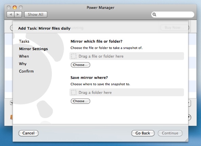
Task: Click the Show All button
Action: [36, 15]
